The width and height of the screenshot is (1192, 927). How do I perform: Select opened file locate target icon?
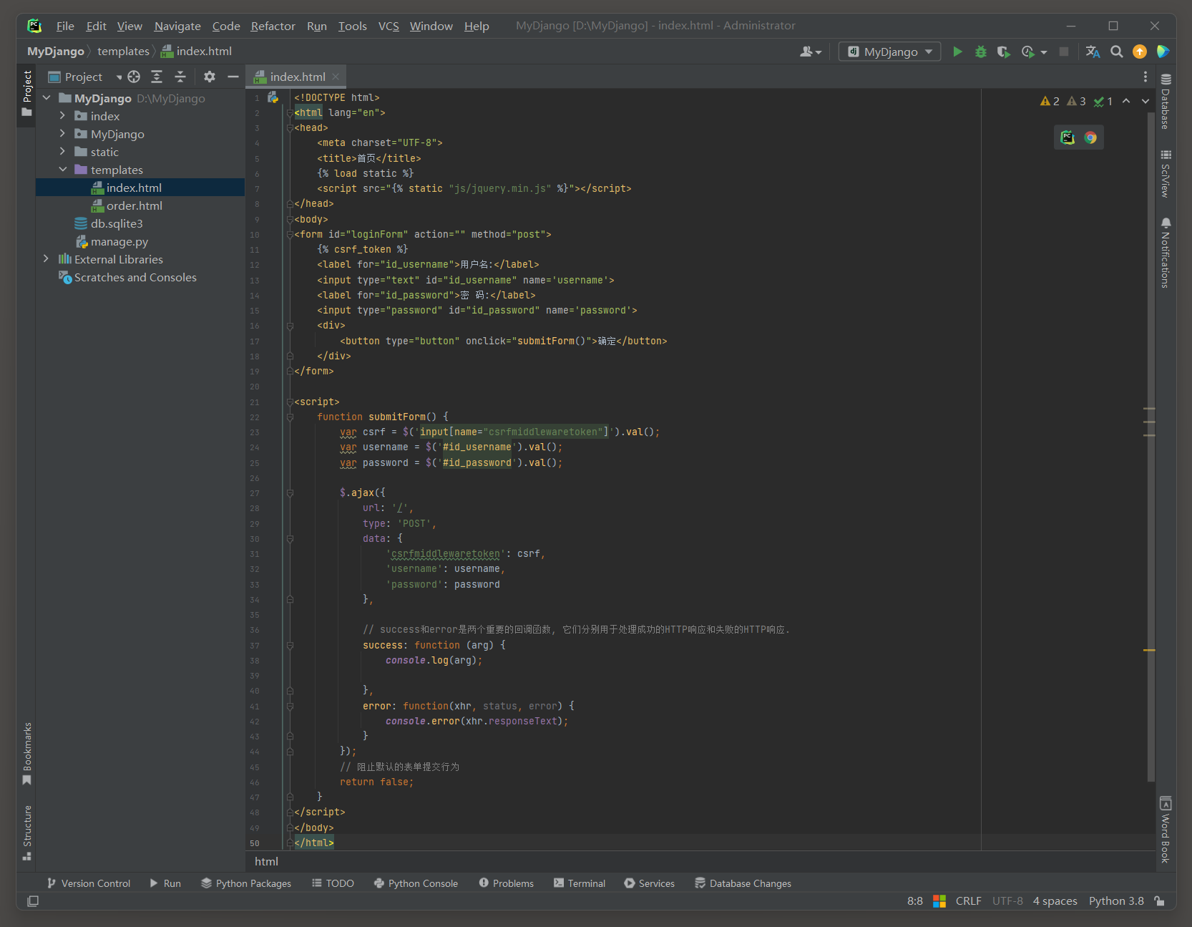tap(134, 77)
